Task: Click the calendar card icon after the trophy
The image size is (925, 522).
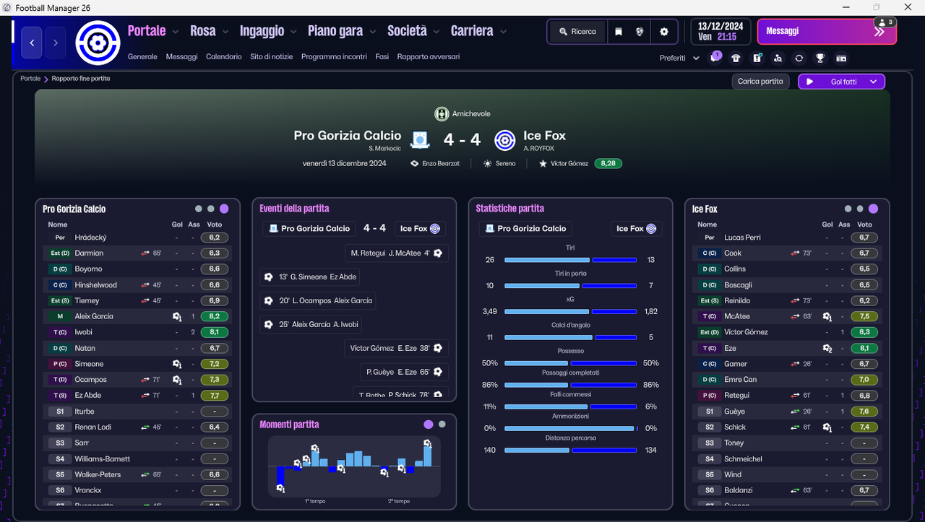Action: pyautogui.click(x=841, y=58)
